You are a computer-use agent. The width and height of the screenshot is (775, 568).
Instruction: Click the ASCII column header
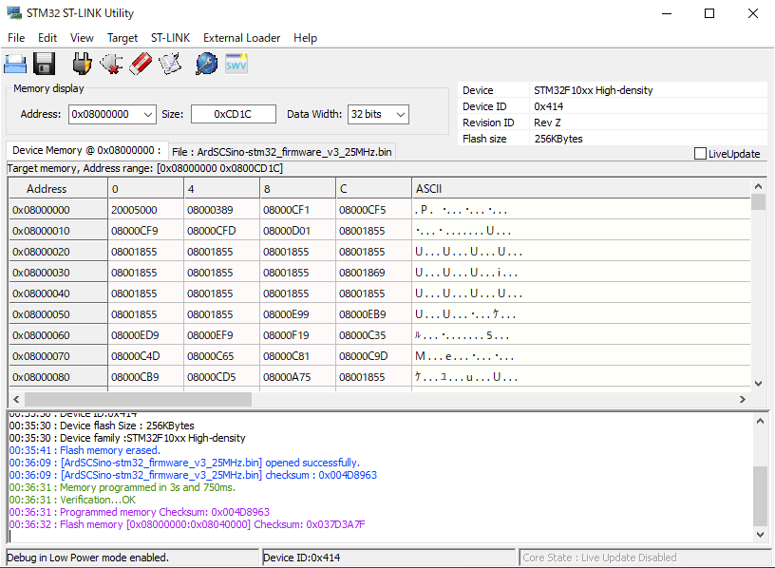coord(581,189)
